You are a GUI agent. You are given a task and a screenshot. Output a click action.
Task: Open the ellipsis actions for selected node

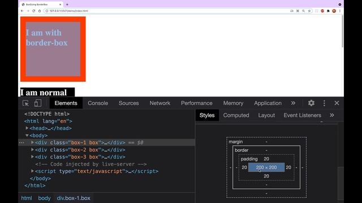tap(21, 143)
